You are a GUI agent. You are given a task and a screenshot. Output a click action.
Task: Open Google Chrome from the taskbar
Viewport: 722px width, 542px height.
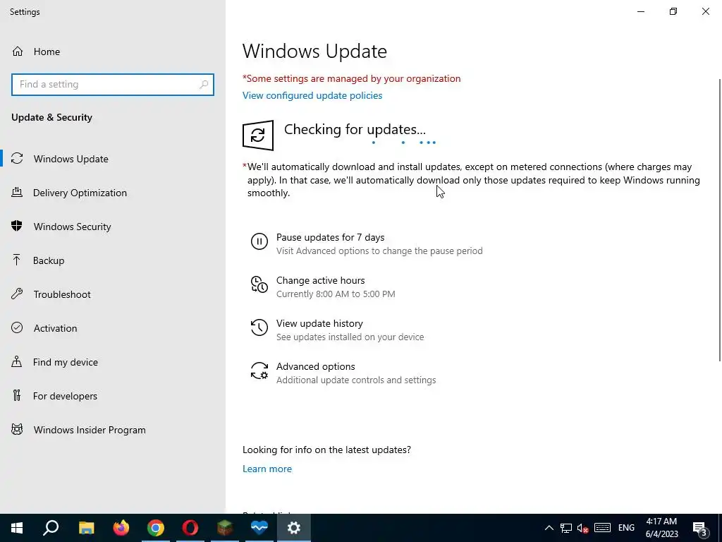(x=156, y=528)
